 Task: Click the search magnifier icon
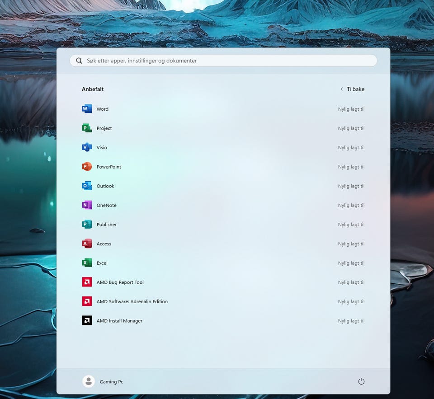pyautogui.click(x=79, y=61)
